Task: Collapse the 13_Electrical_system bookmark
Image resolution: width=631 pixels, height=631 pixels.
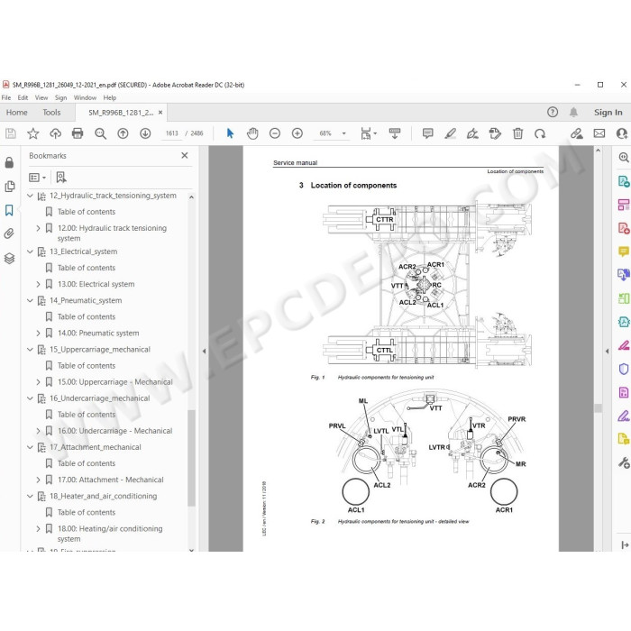Action: (x=30, y=251)
